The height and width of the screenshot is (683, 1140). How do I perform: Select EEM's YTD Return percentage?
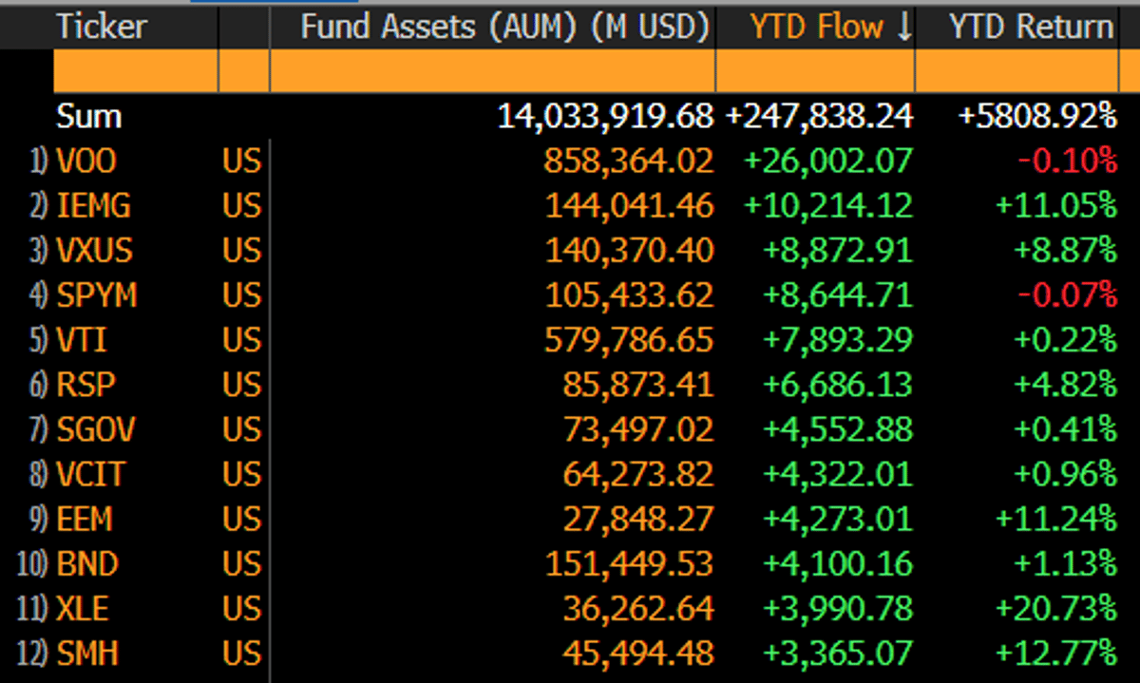pos(1054,519)
